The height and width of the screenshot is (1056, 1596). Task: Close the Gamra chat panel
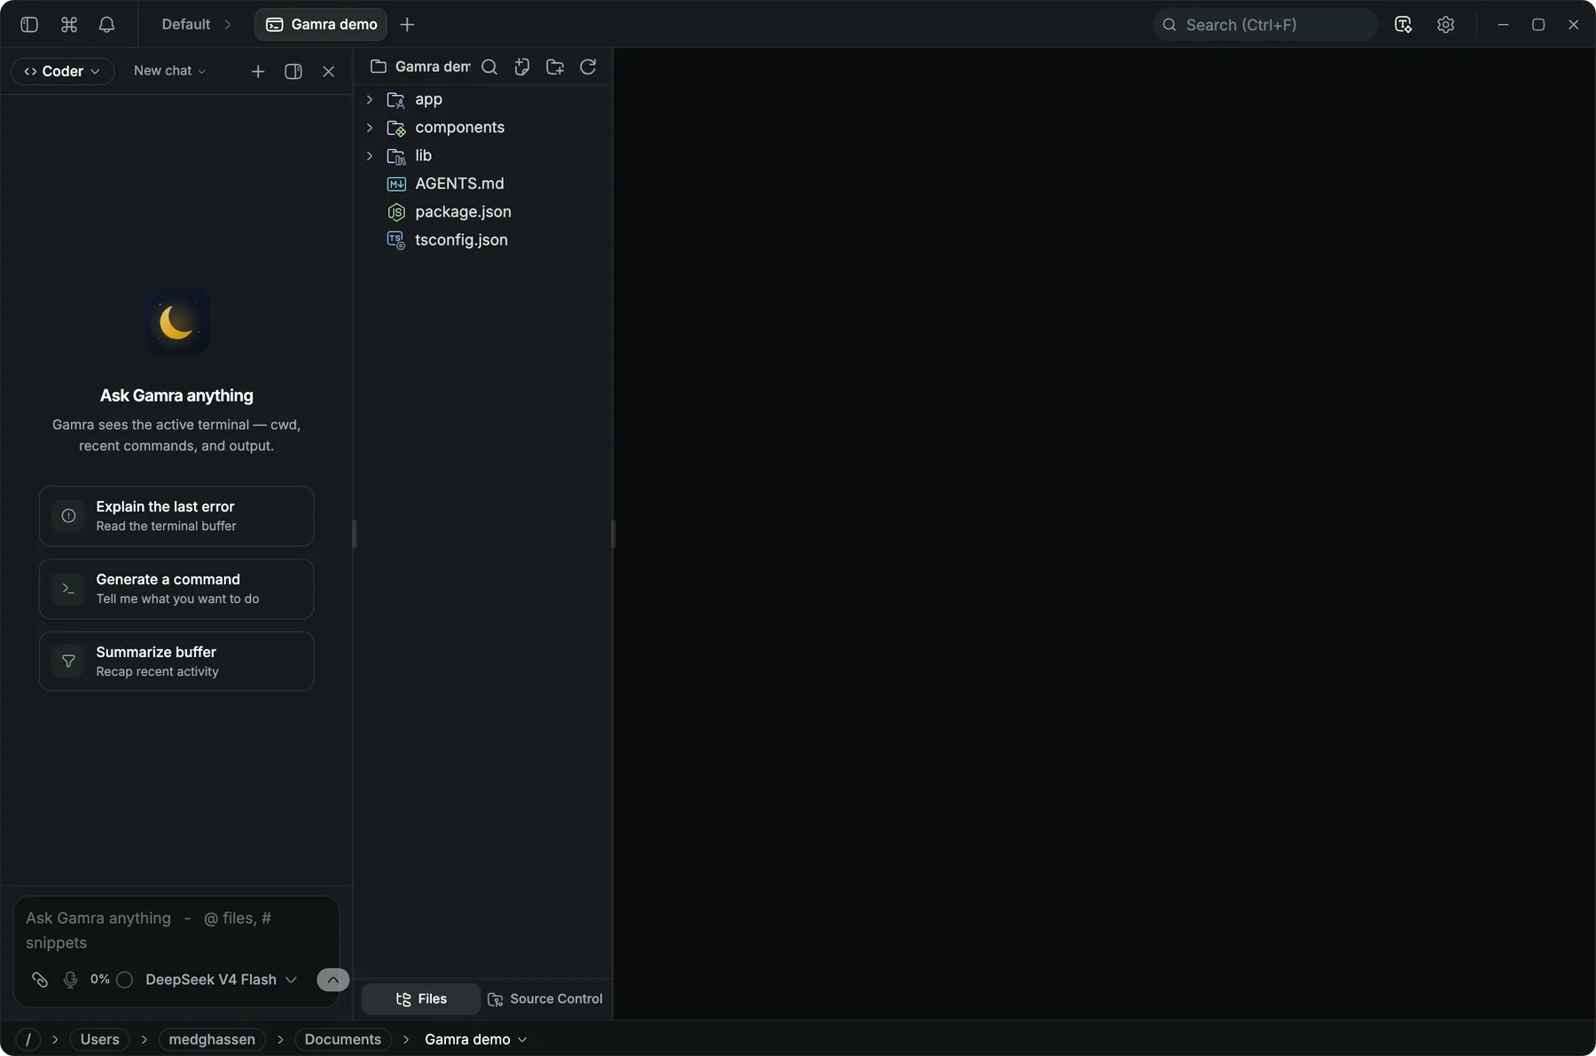329,71
